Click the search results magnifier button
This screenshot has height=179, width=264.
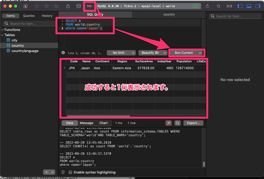178,123
